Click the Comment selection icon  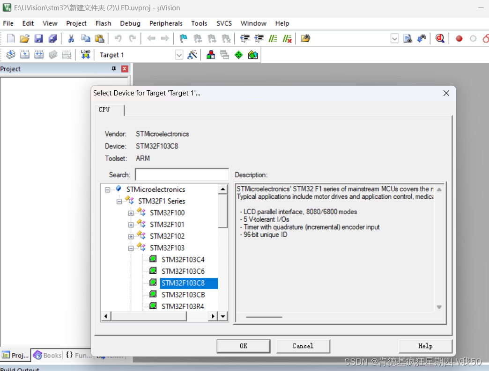click(x=273, y=38)
